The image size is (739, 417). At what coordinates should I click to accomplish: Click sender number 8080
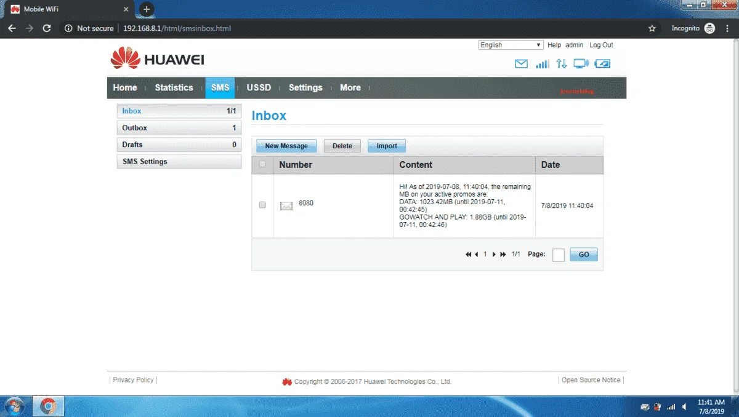(306, 203)
